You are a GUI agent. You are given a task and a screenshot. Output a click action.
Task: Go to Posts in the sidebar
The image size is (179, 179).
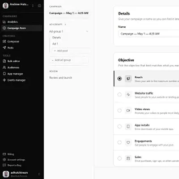(21, 48)
